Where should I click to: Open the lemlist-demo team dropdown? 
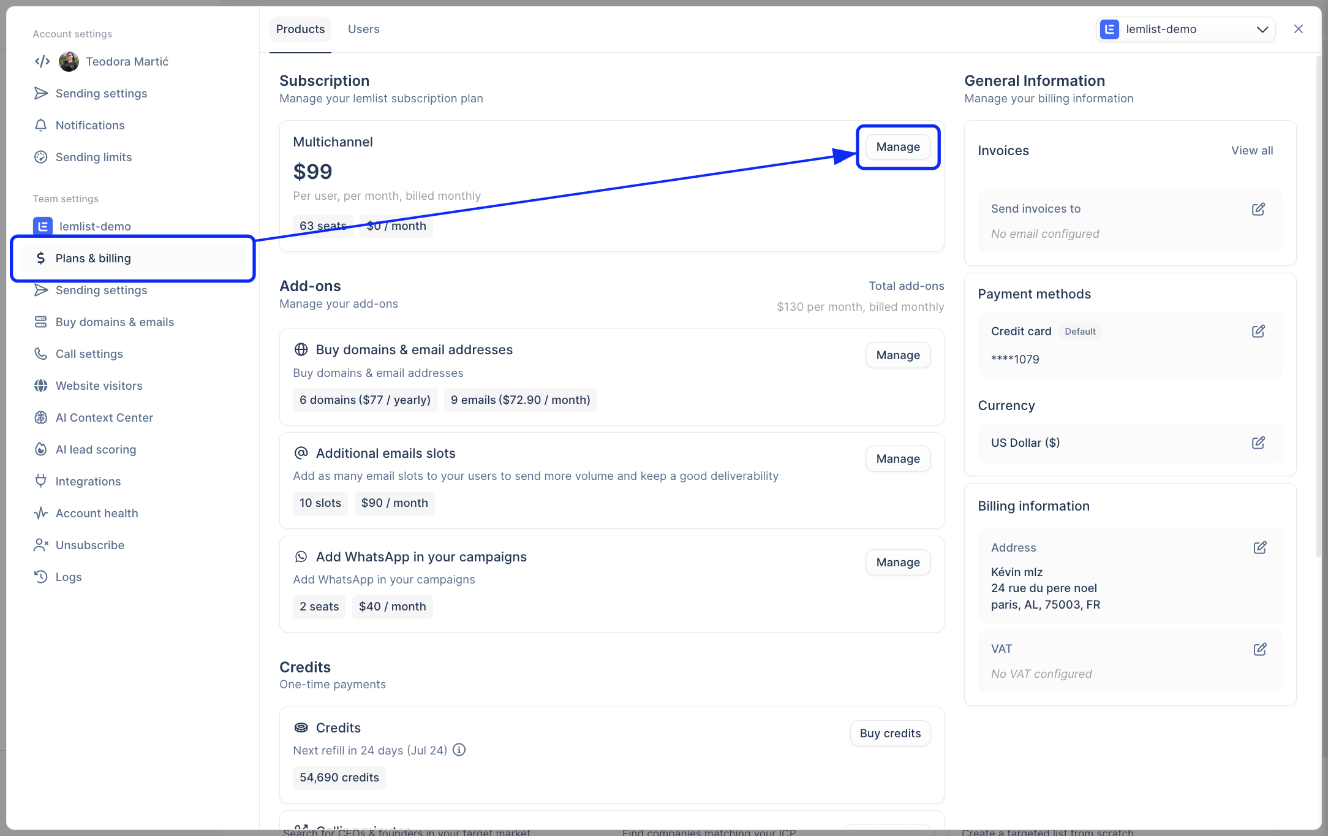[1185, 29]
